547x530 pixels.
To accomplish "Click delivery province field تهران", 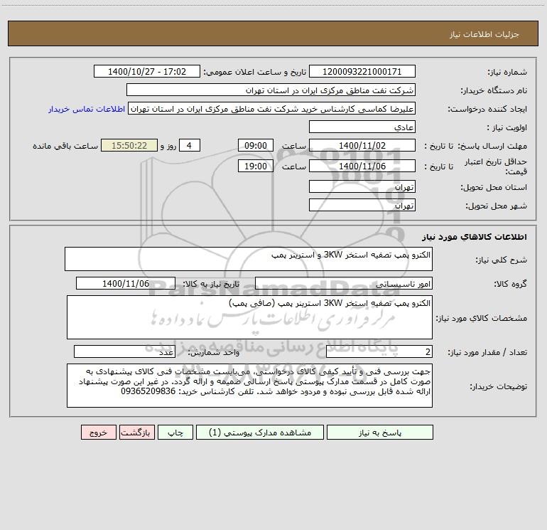I will pos(362,186).
